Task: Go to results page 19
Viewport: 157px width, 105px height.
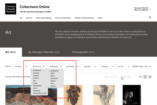Action: click(124, 77)
